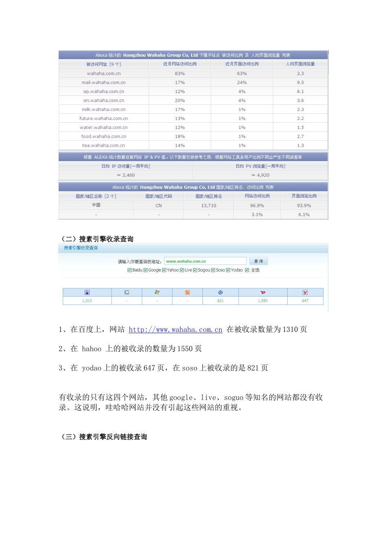This screenshot has height=548, width=387.
Task: Toggle the Live checkbox
Action: [x=182, y=270]
